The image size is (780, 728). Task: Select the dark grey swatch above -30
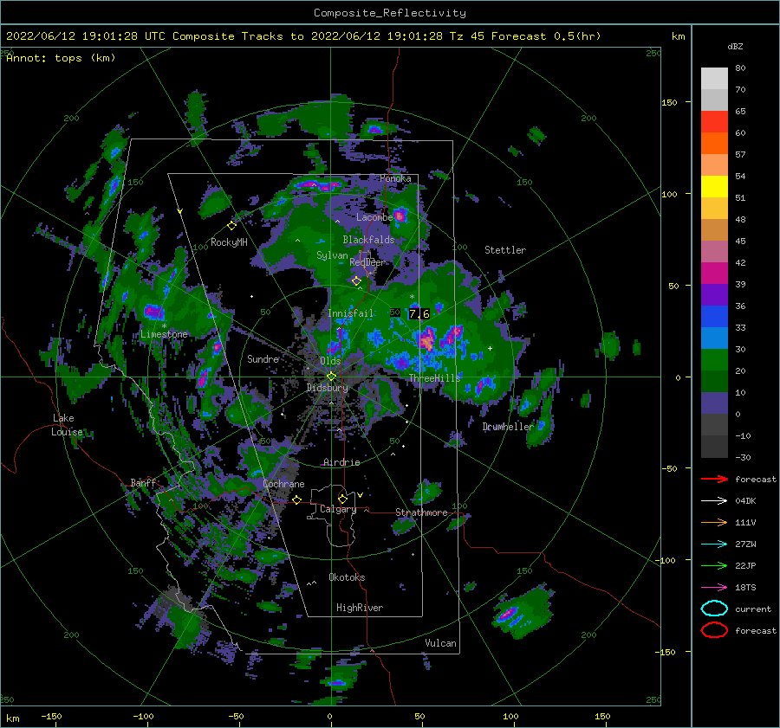click(x=714, y=447)
